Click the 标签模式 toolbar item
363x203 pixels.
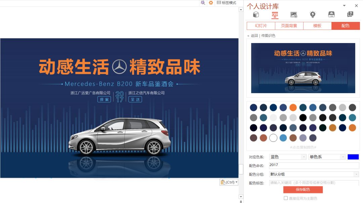(227, 3)
